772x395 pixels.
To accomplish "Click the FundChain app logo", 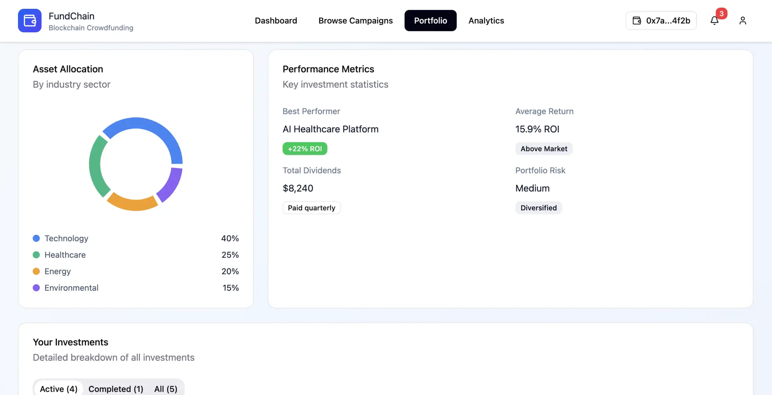I will coord(30,20).
